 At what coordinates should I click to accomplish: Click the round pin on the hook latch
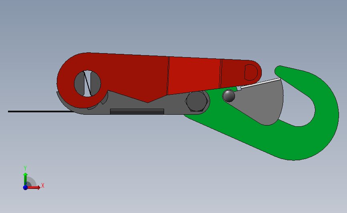click(229, 96)
